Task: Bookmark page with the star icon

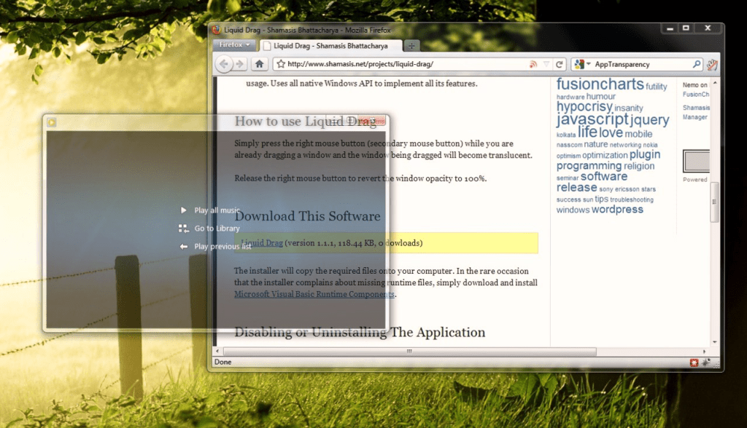Action: click(x=280, y=64)
